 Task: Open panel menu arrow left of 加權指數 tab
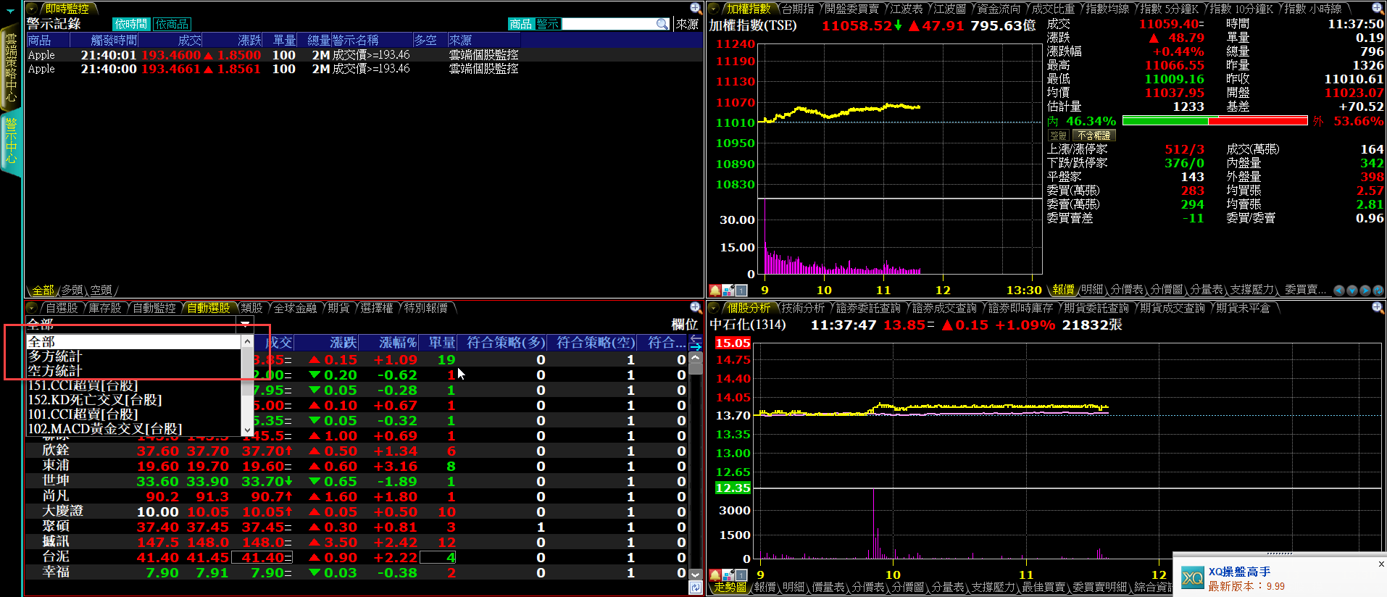(x=714, y=9)
